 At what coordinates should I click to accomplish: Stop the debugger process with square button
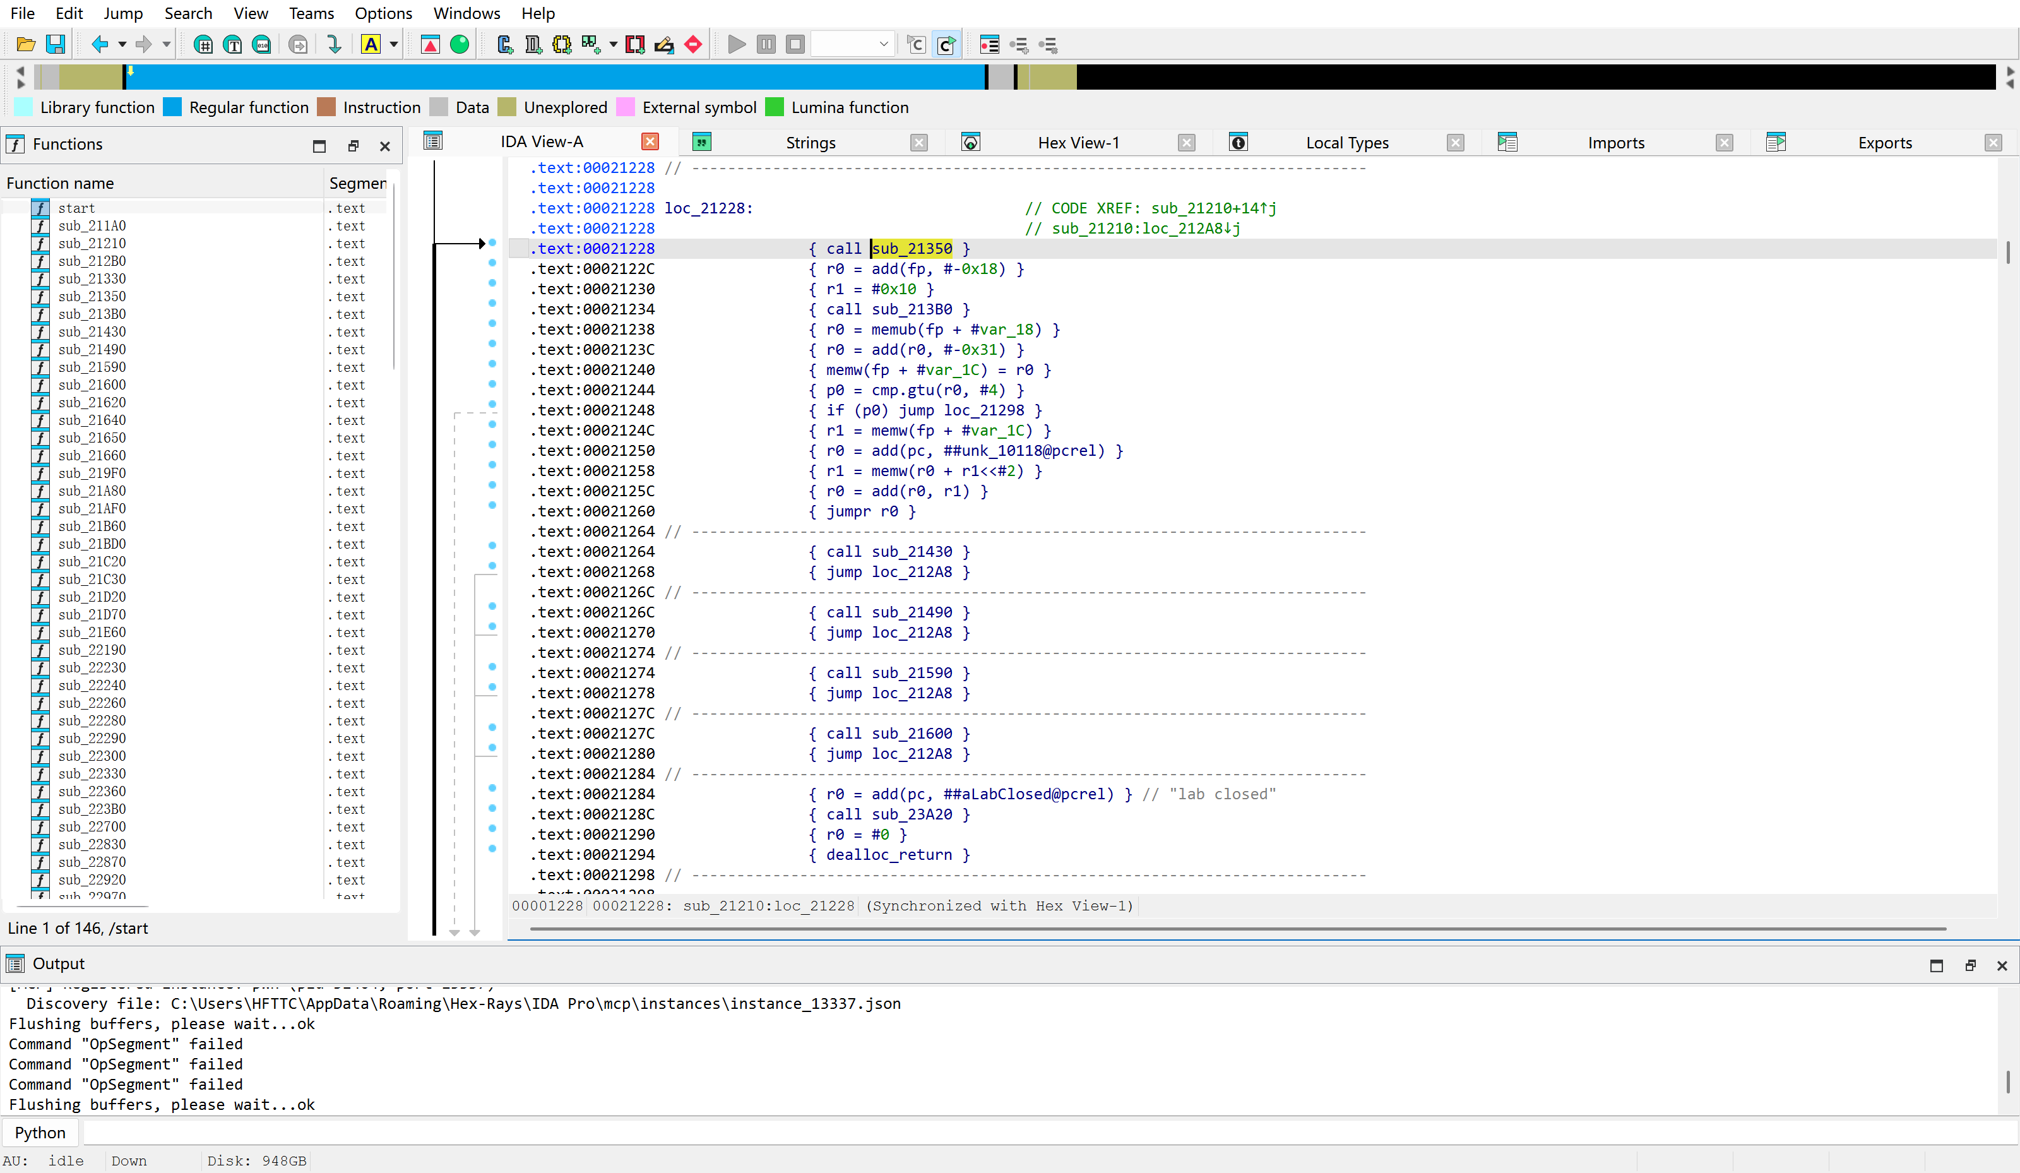click(795, 45)
